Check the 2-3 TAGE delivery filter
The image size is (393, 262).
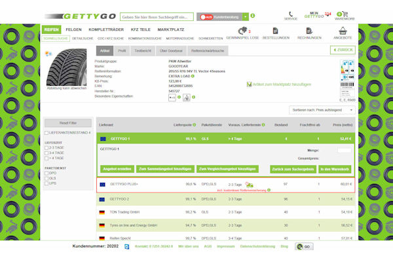coord(47,148)
